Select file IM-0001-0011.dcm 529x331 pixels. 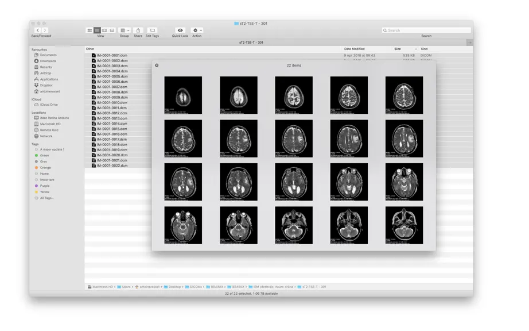click(x=112, y=107)
